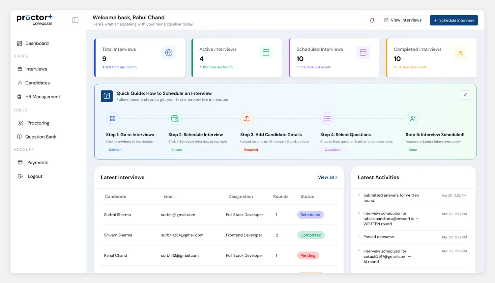
Task: Click the Dashboard grid icon
Action: 19,43
